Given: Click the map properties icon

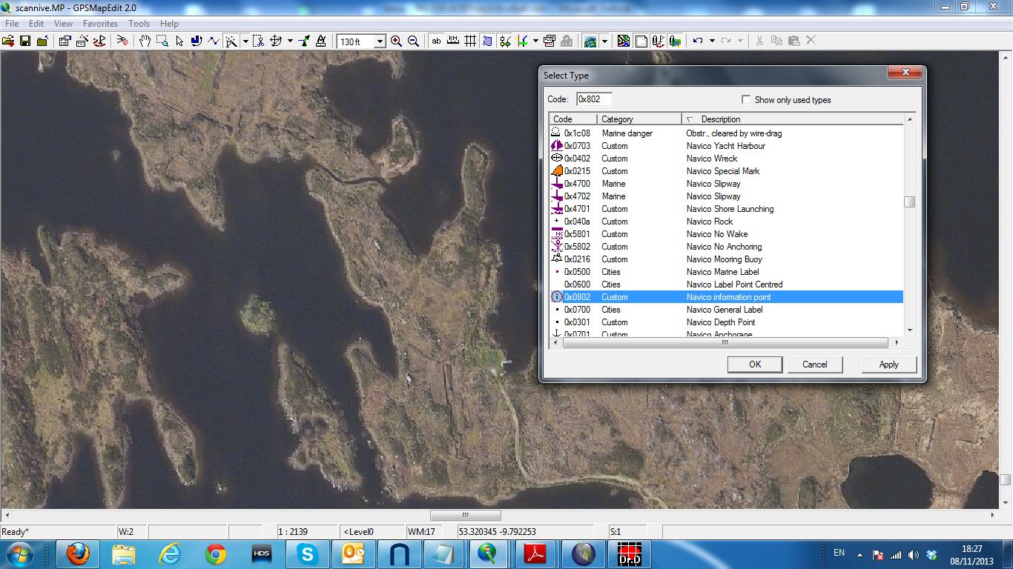Looking at the screenshot, I should coord(65,41).
